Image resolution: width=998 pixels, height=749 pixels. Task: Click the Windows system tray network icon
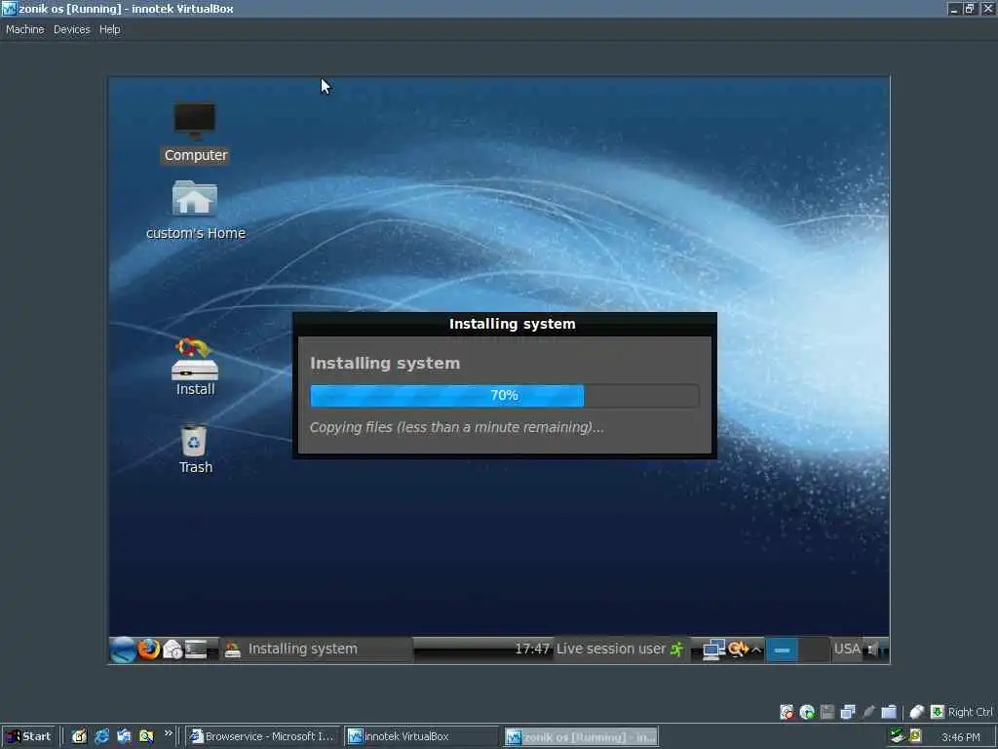point(898,736)
